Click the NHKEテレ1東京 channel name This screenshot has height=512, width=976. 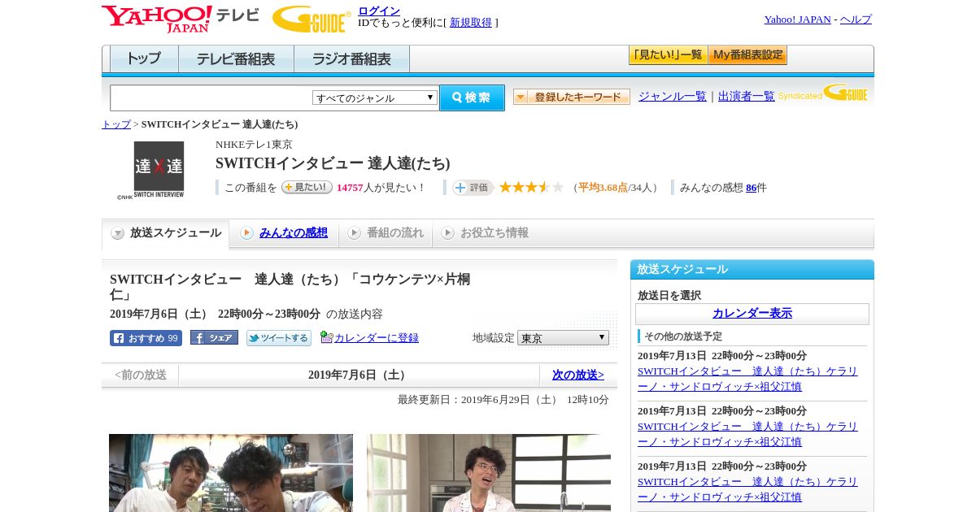pyautogui.click(x=254, y=145)
